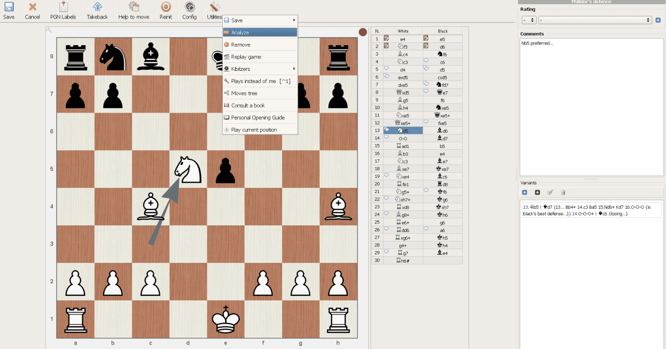
Task: Choose Remove in the Utilities menu
Action: tap(260, 45)
